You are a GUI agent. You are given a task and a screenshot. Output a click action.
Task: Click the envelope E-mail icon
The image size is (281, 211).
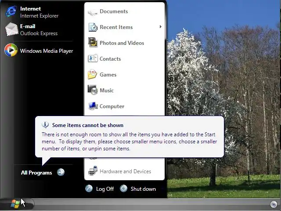(12, 29)
